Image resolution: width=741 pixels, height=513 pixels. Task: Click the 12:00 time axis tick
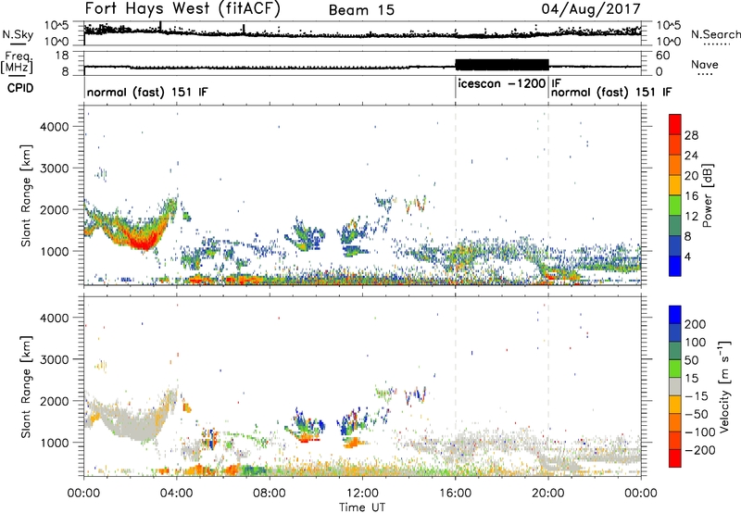pos(362,494)
